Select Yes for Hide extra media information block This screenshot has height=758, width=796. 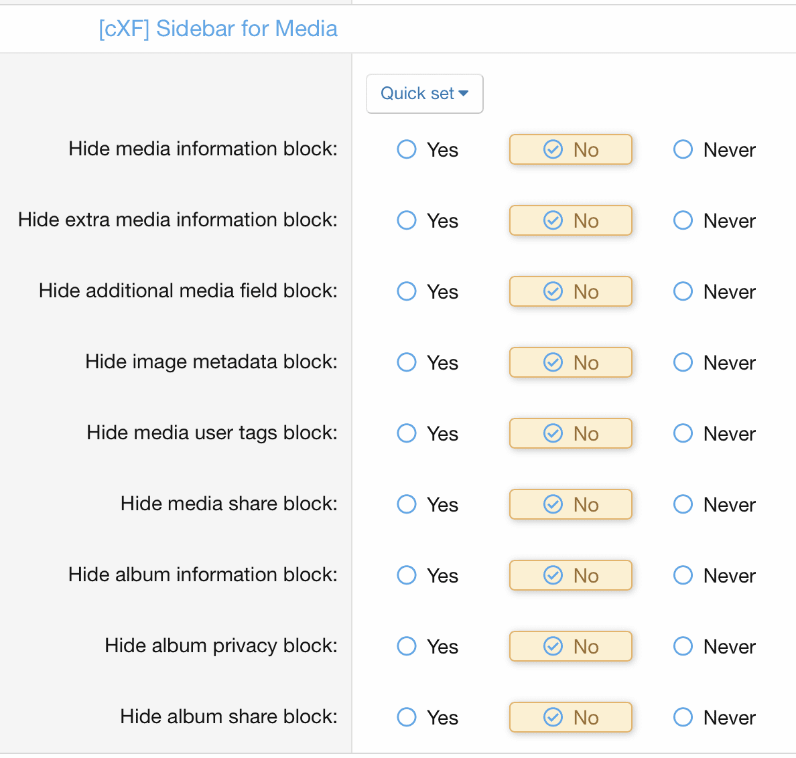coord(407,220)
